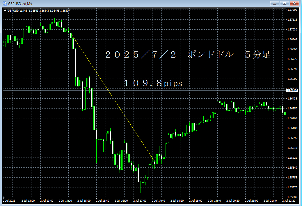This screenshot has height=206, width=302.
Task: Click price scale value 1.36350
Action: tap(292, 108)
